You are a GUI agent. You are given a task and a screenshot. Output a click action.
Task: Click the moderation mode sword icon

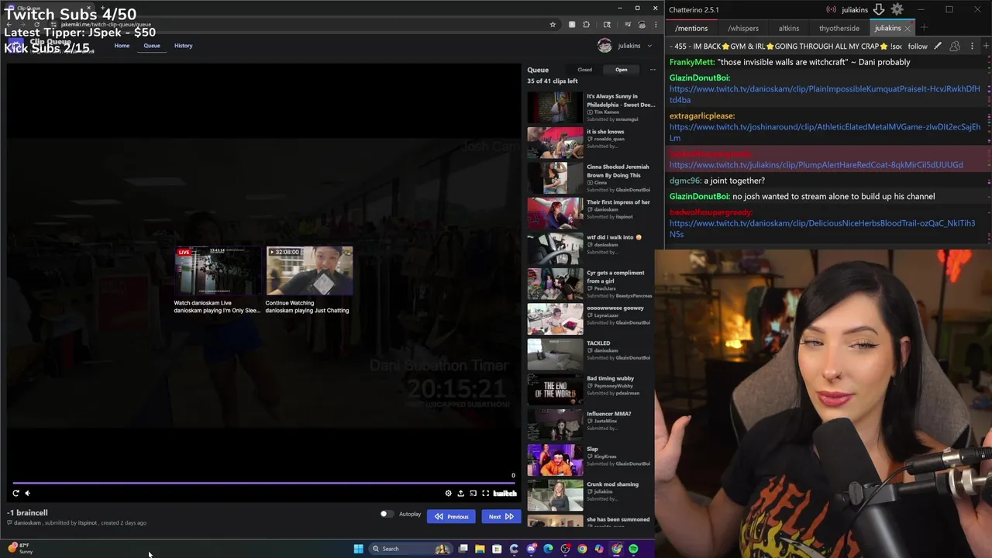938,46
